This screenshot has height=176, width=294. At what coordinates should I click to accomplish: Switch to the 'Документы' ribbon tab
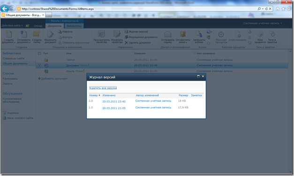pyautogui.click(x=54, y=26)
